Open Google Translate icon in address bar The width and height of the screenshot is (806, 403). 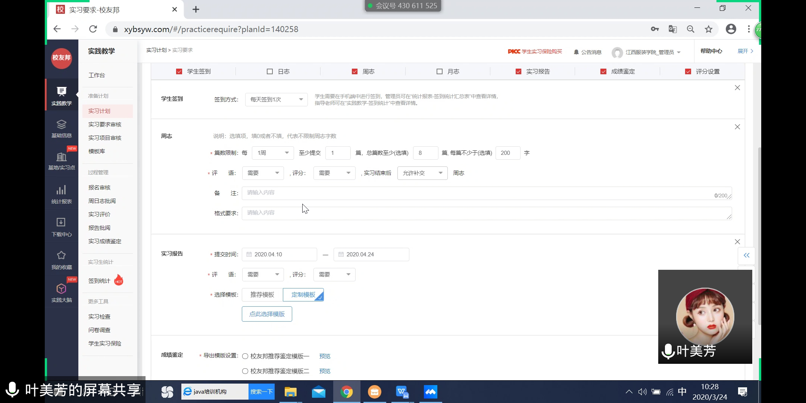672,29
